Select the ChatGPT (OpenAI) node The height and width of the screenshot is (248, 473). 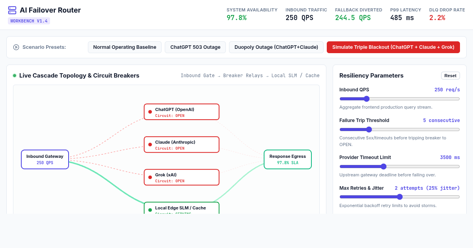182,112
